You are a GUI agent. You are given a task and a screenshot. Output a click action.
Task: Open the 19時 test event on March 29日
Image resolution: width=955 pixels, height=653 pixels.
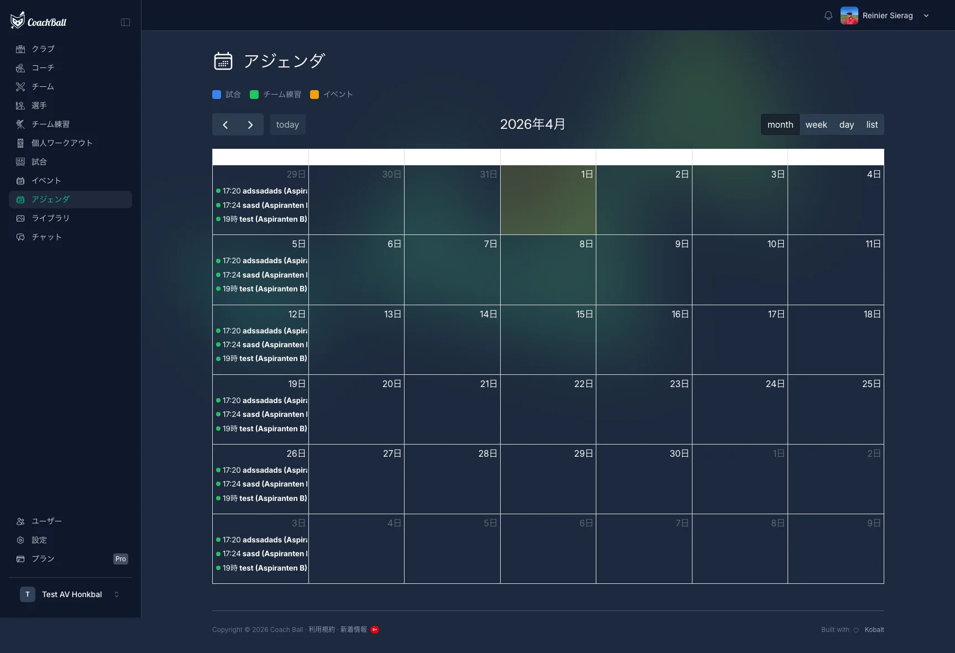pyautogui.click(x=261, y=220)
